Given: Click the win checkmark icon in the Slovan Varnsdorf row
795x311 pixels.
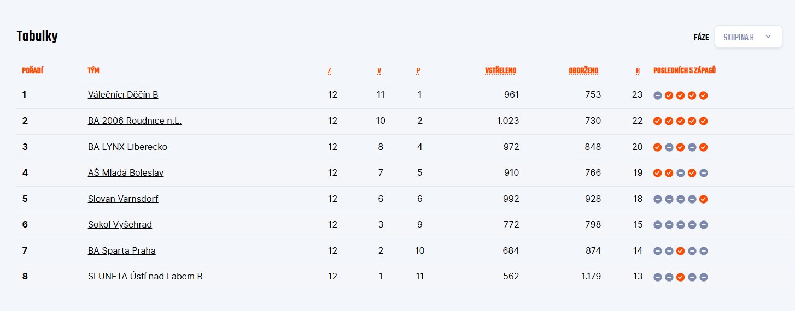Looking at the screenshot, I should click(704, 199).
